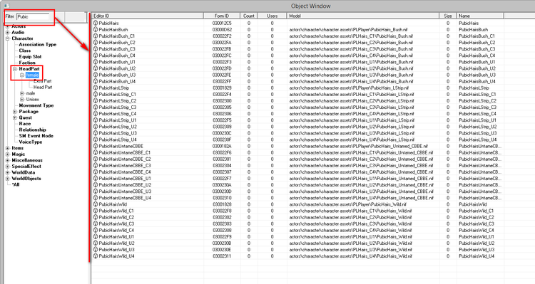This screenshot has height=284, width=535.
Task: Click icon beside PubicHairsBush_U4
Action: 96,81
